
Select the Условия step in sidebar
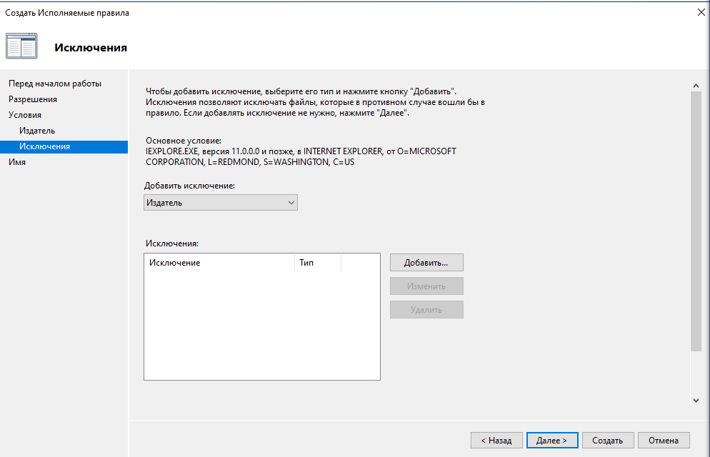[x=25, y=115]
